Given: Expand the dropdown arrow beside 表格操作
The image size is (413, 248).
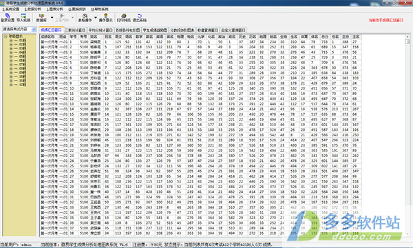Looking at the screenshot, I should coord(96,18).
